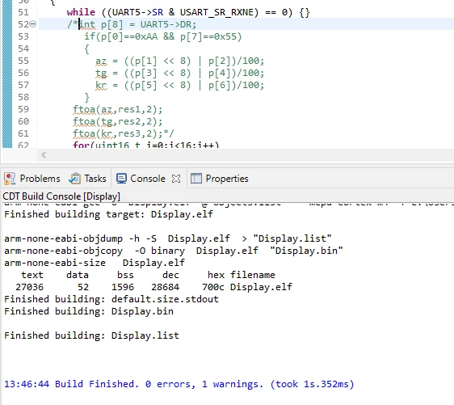This screenshot has height=405, width=454.
Task: Click the arm-none-eabi-size console line
Action: click(95, 263)
